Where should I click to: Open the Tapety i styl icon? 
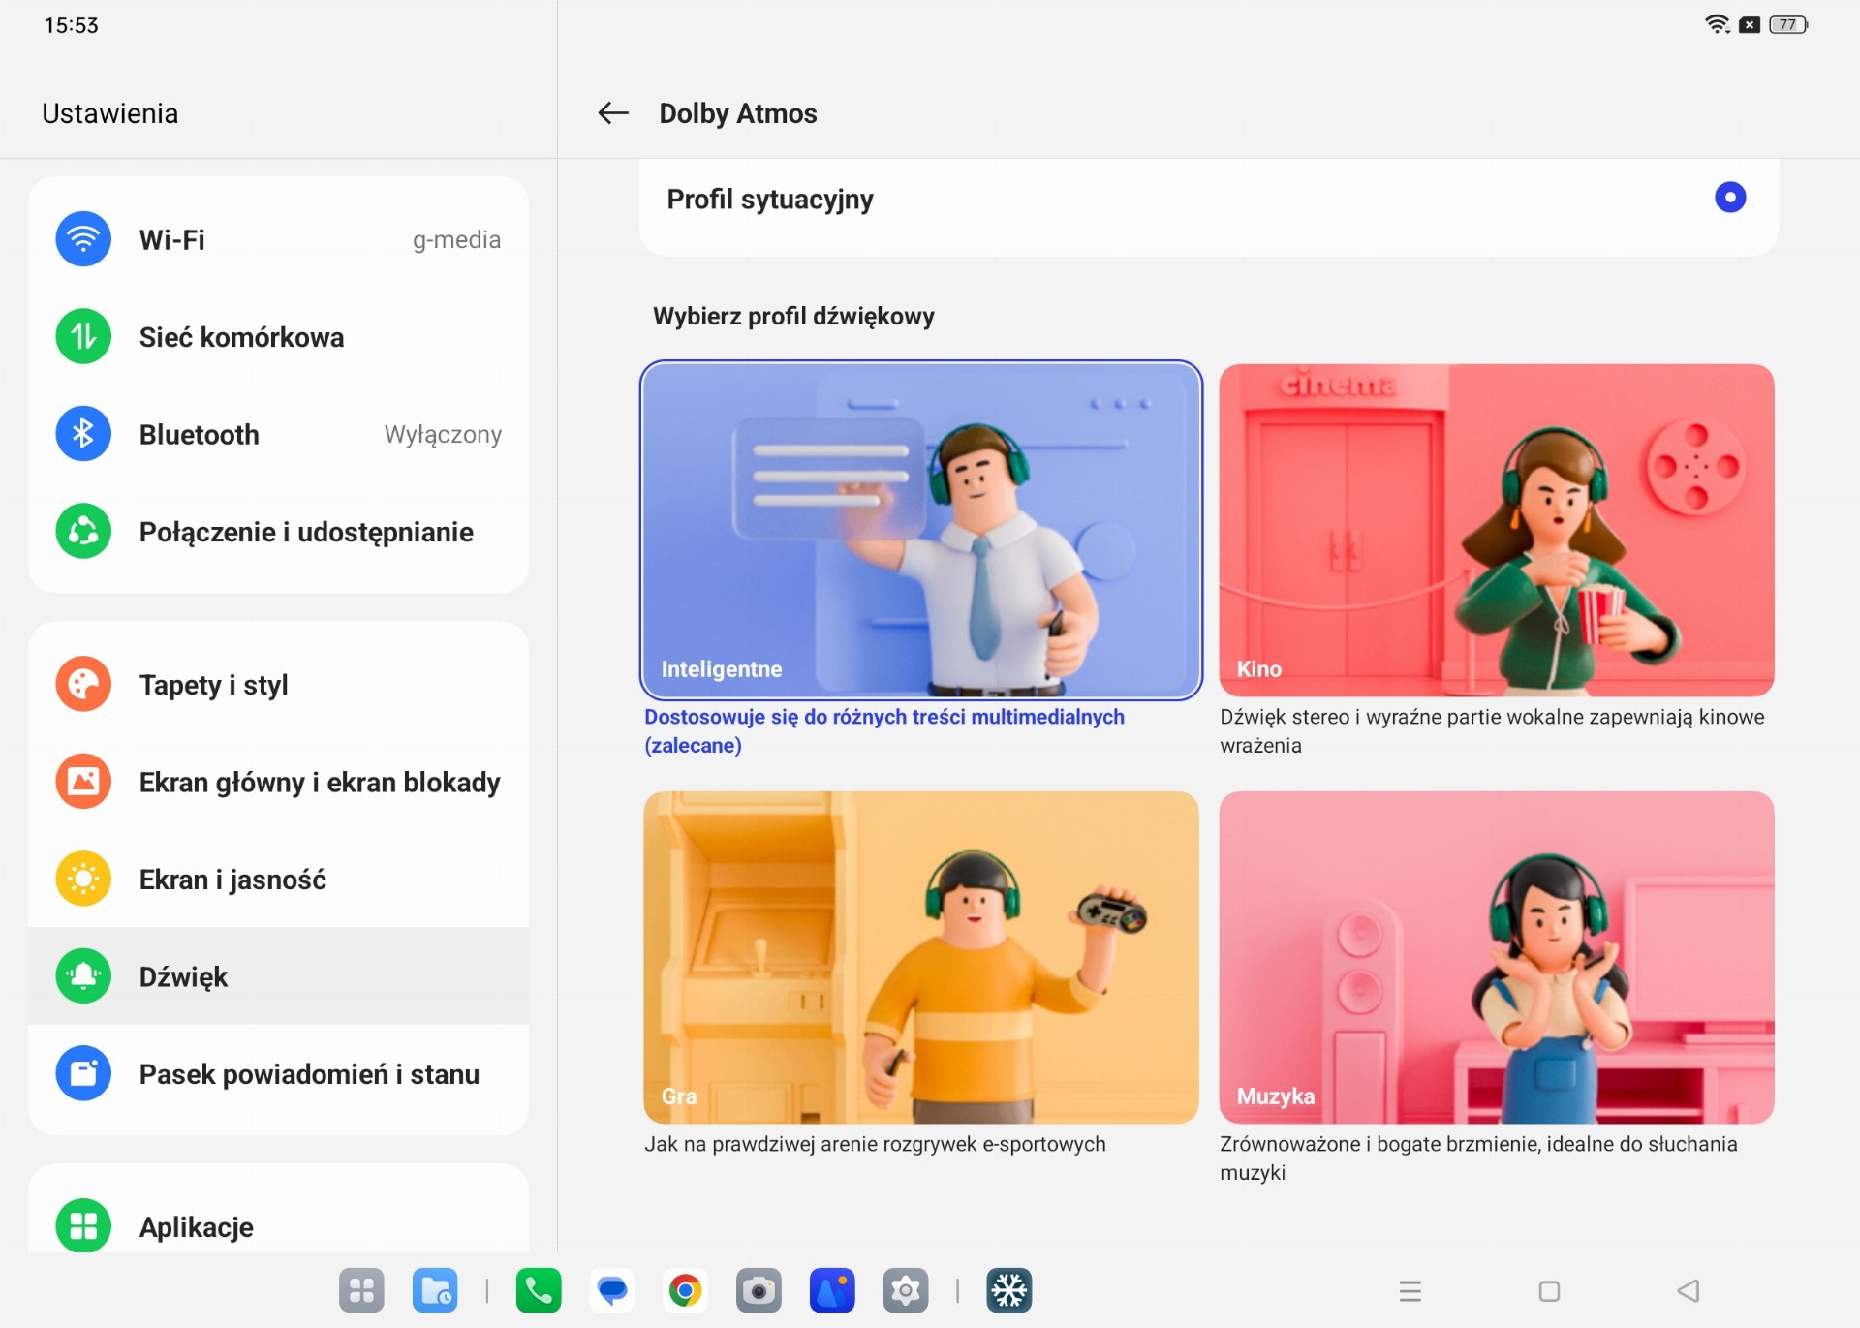[83, 684]
